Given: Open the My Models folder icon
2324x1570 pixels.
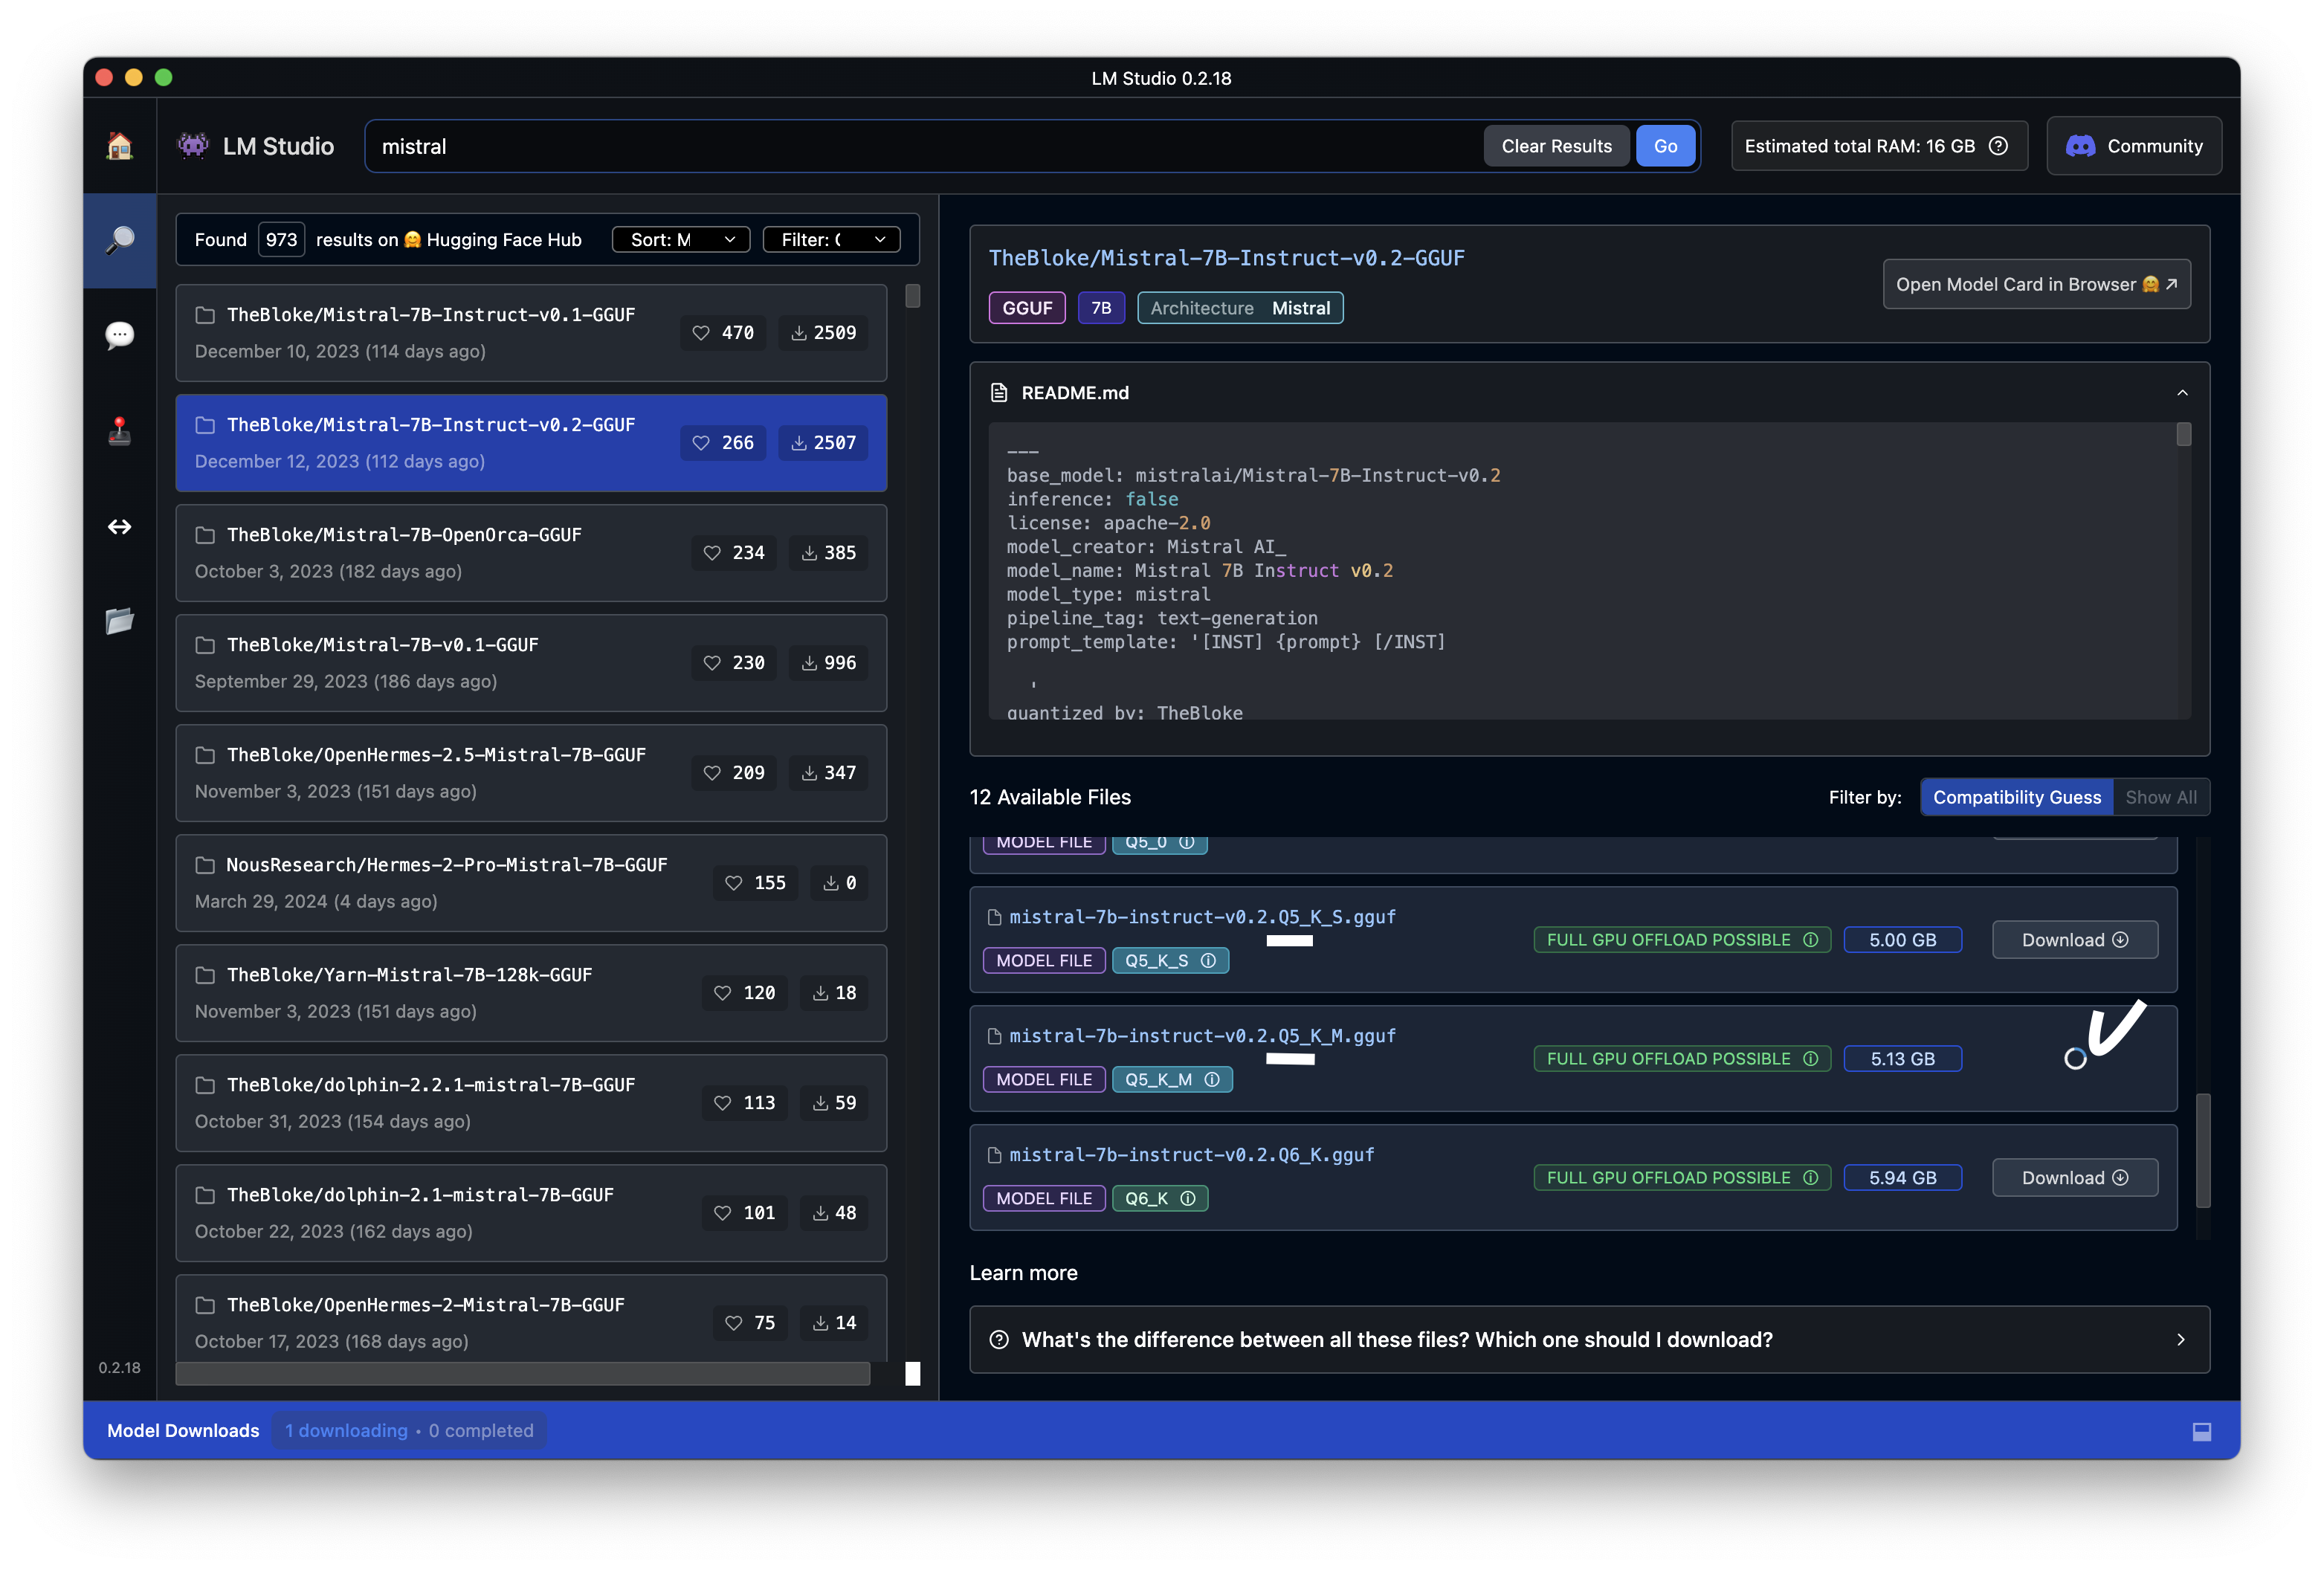Looking at the screenshot, I should pyautogui.click(x=119, y=621).
